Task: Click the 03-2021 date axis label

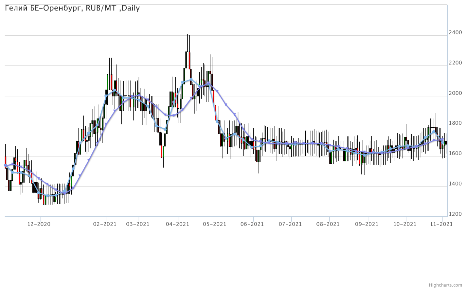Action: tap(138, 224)
